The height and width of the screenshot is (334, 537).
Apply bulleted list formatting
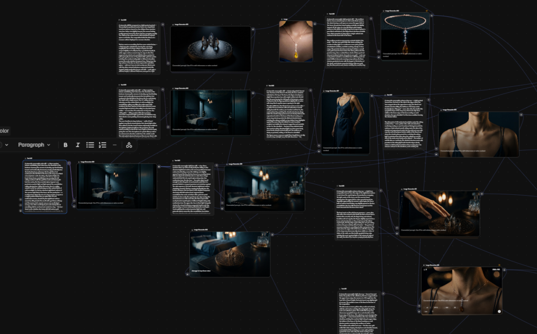pos(90,145)
